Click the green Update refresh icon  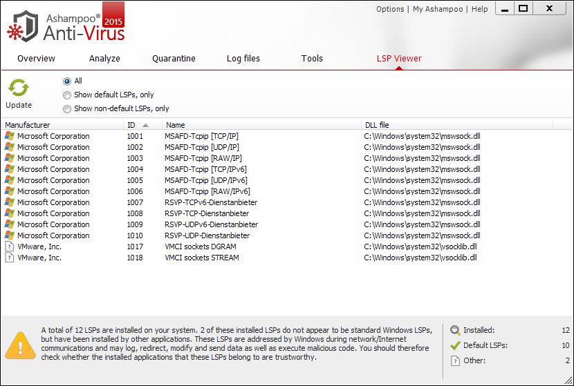[18, 88]
